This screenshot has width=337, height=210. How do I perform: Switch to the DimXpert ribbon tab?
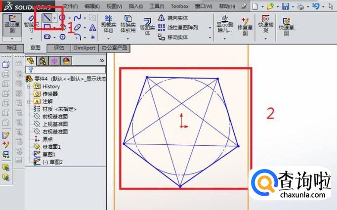(84, 48)
